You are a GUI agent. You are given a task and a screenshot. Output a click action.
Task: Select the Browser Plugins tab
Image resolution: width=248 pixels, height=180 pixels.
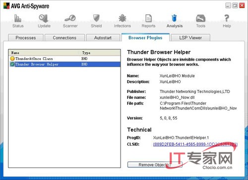(145, 38)
